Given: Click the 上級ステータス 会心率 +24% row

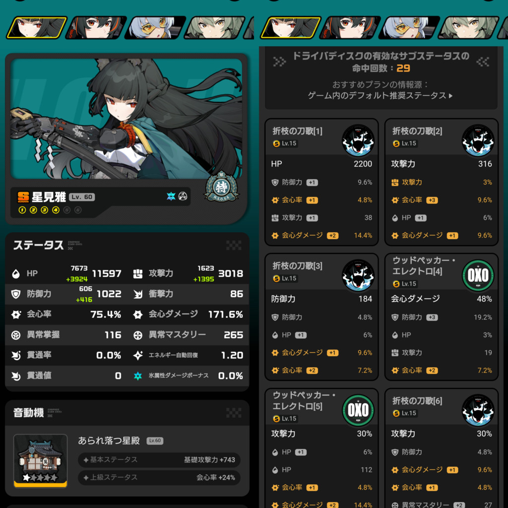Looking at the screenshot, I should [x=159, y=478].
